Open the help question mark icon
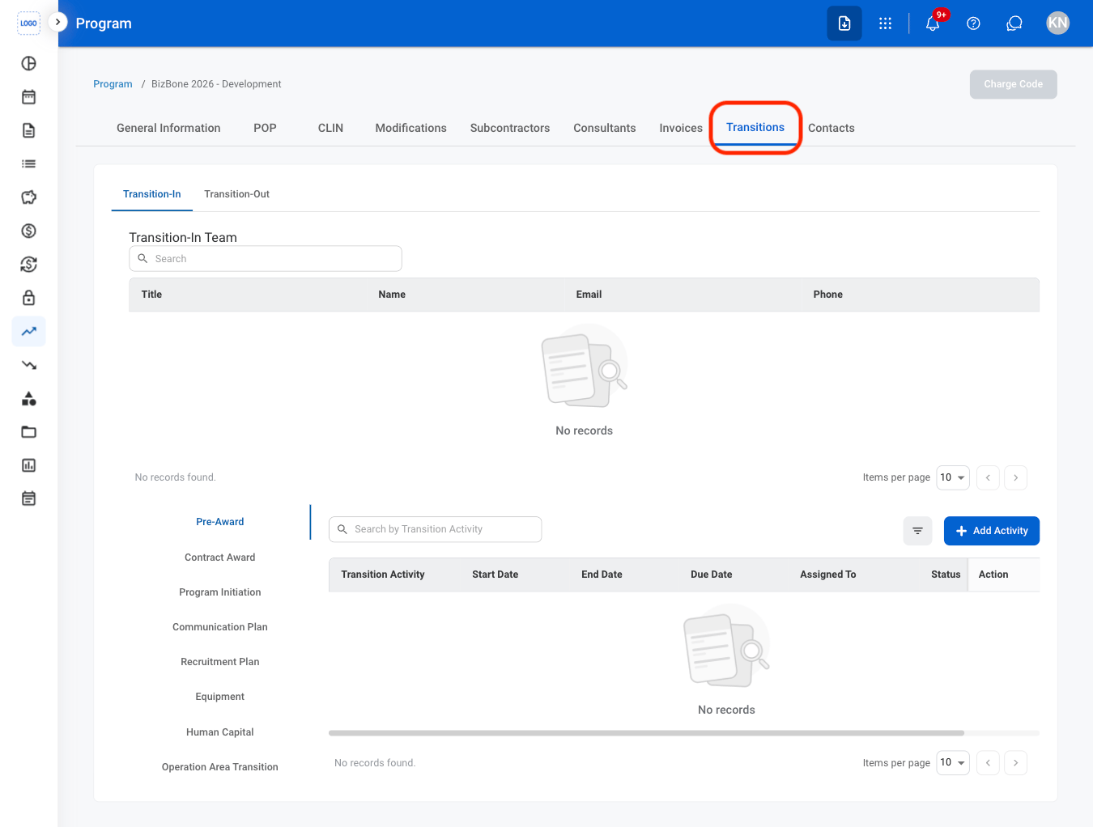This screenshot has height=827, width=1093. point(973,23)
